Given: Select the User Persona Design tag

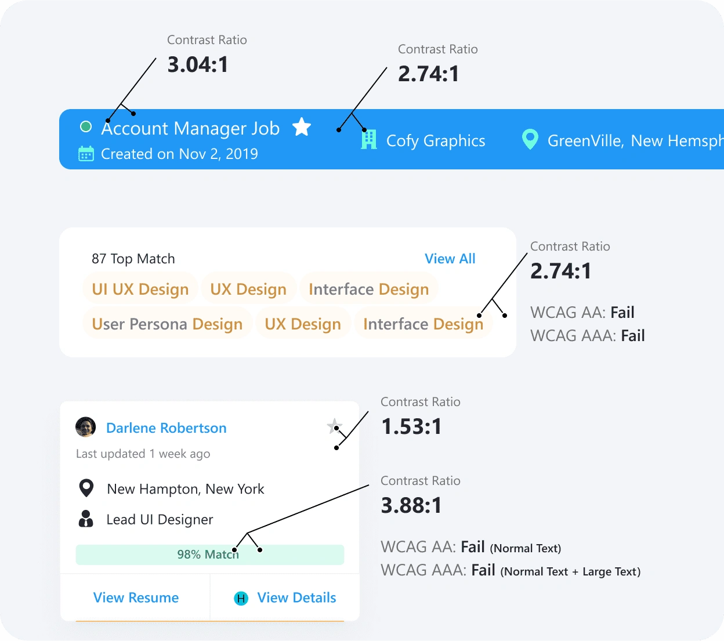Looking at the screenshot, I should 167,324.
